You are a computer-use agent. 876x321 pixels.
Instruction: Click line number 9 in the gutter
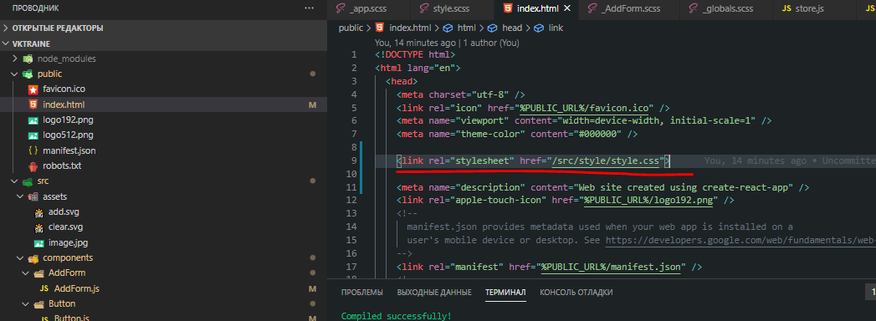point(354,160)
